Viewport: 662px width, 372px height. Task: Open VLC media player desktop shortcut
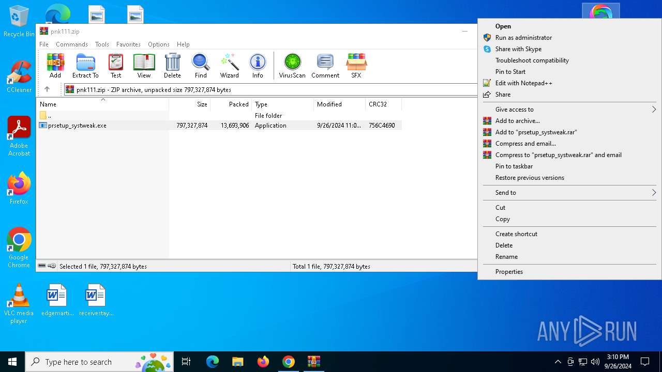(x=19, y=304)
